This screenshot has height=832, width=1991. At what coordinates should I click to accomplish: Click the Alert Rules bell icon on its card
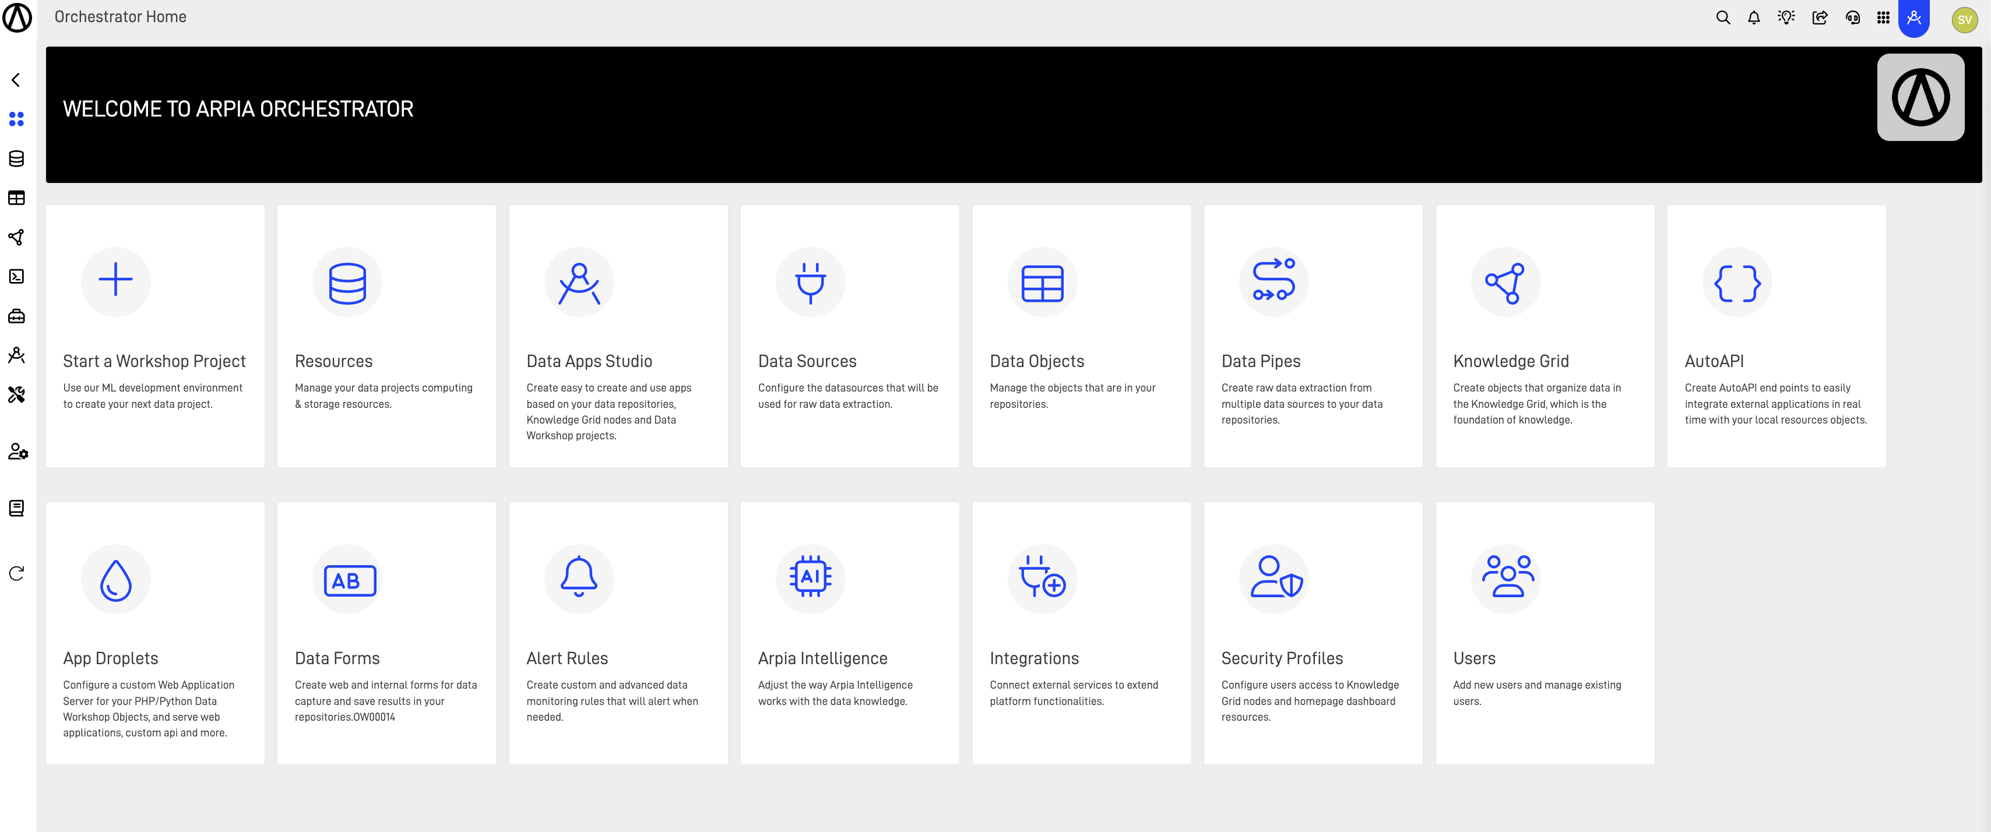579,577
